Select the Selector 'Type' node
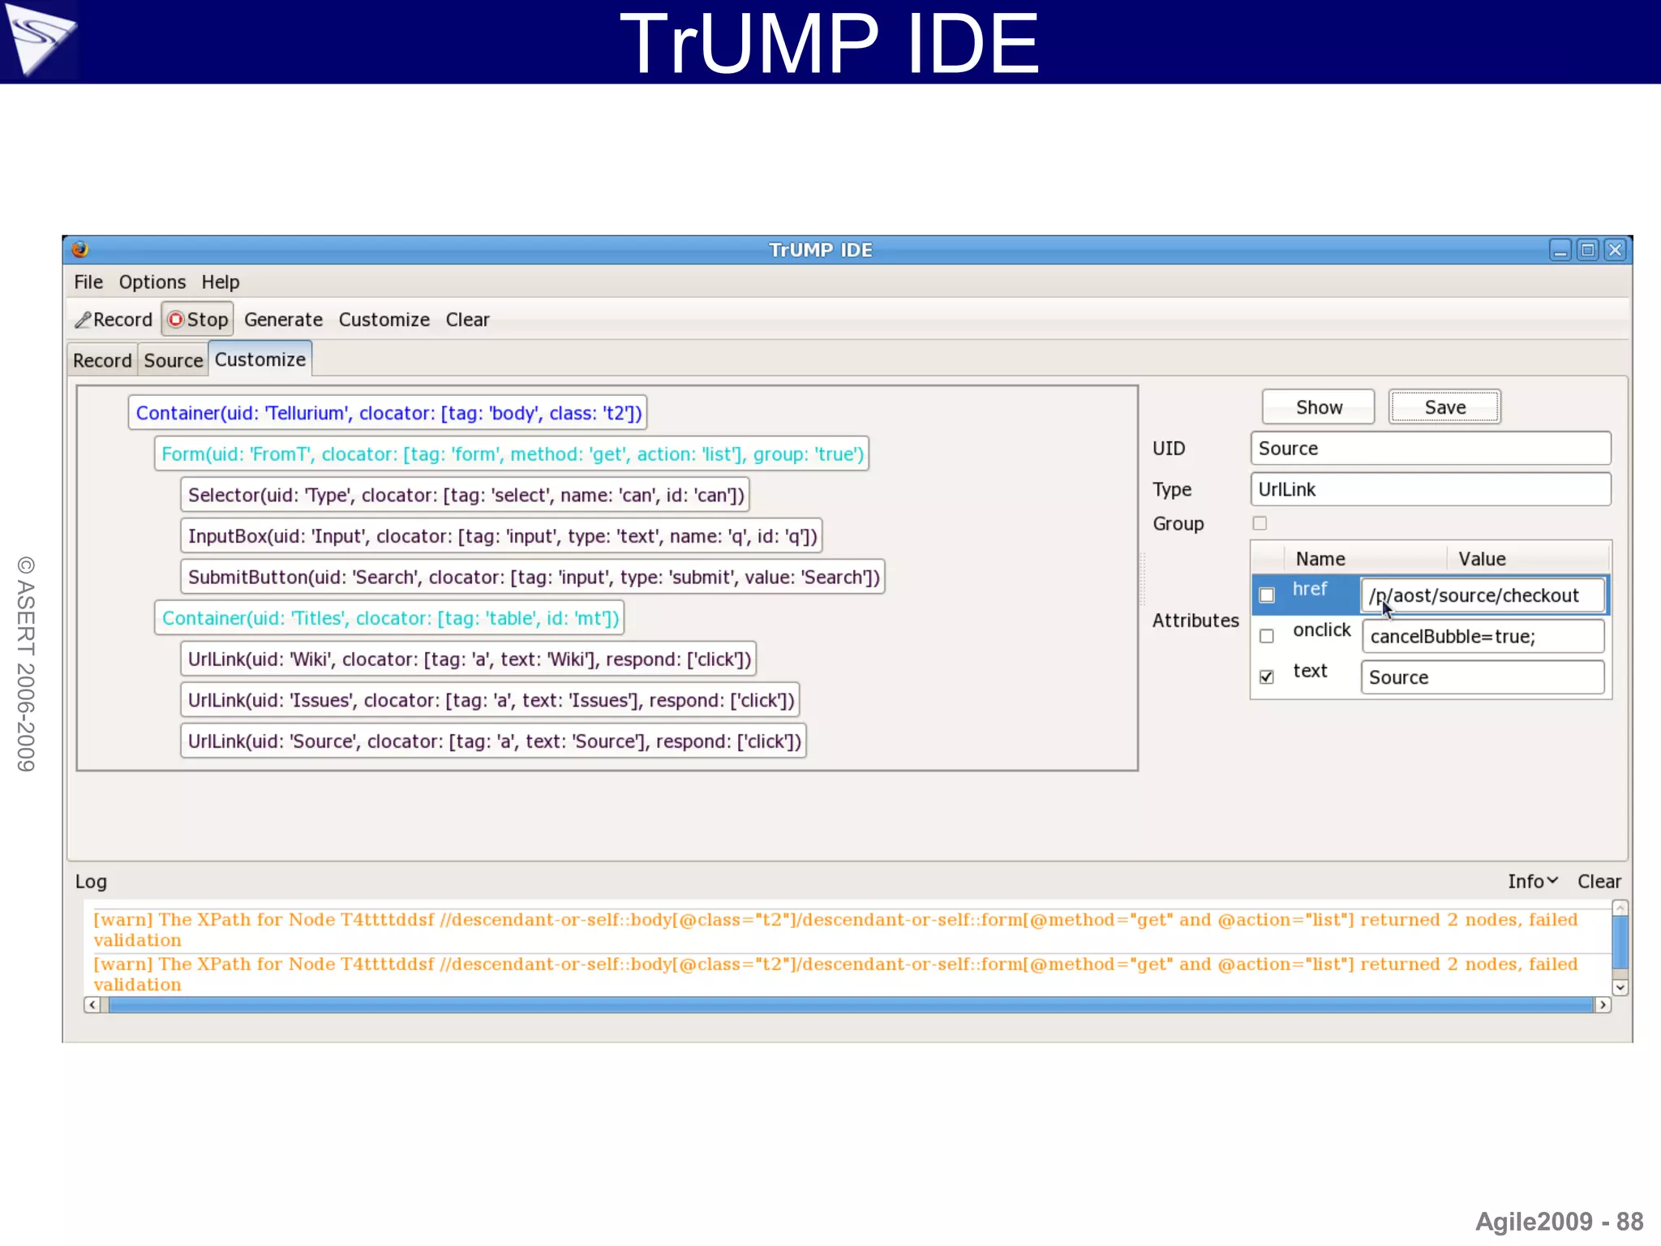 (466, 495)
